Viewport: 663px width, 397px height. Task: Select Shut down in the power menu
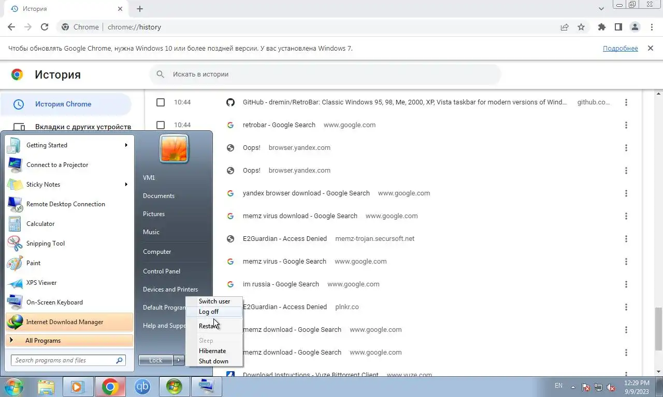pyautogui.click(x=214, y=361)
